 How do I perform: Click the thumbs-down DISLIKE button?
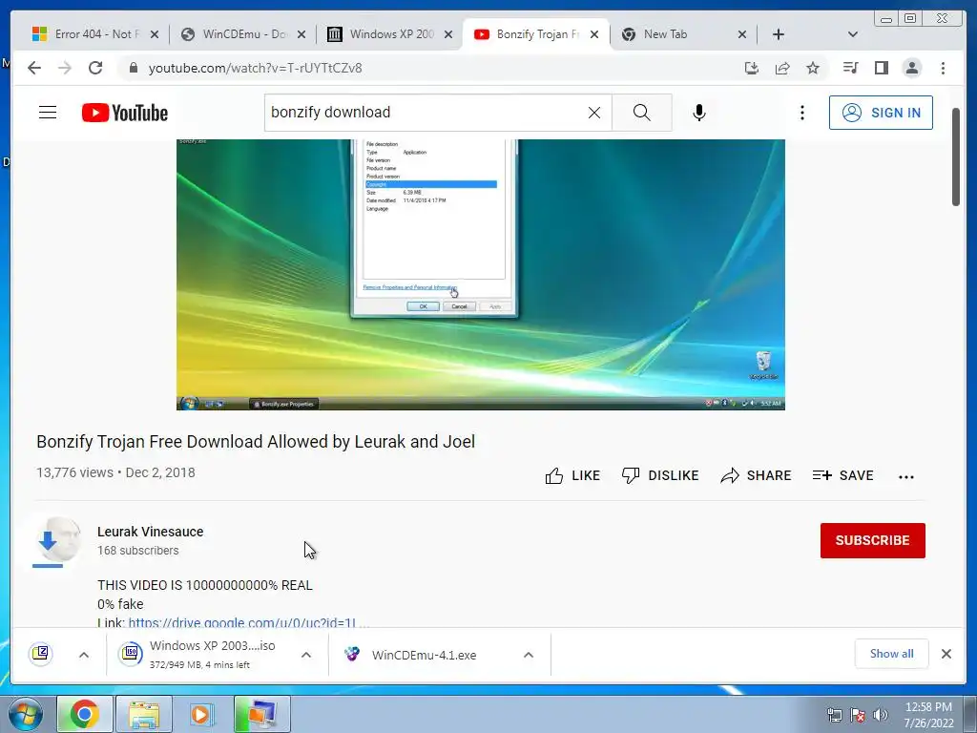click(660, 475)
